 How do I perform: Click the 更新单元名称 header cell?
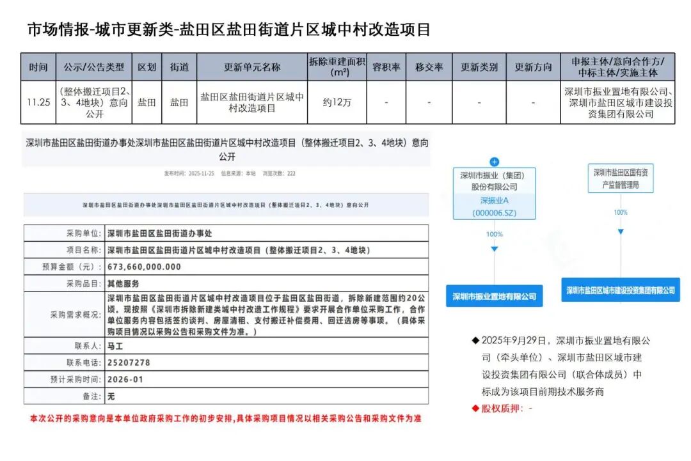tap(251, 67)
